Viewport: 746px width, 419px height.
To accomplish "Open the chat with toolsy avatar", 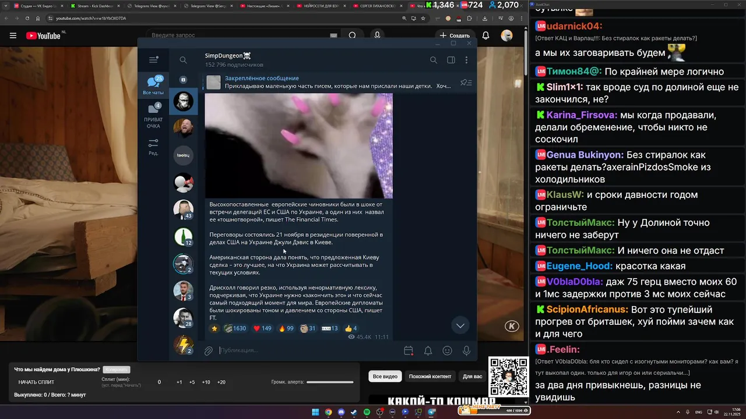I will (183, 155).
